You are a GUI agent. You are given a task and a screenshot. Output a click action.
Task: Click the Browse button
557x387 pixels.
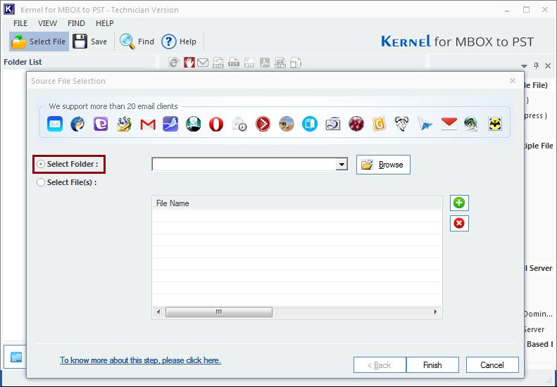click(x=383, y=165)
